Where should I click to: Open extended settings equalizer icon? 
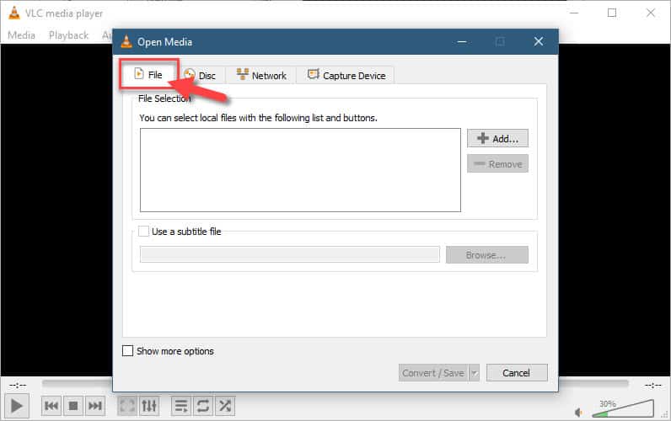click(149, 406)
